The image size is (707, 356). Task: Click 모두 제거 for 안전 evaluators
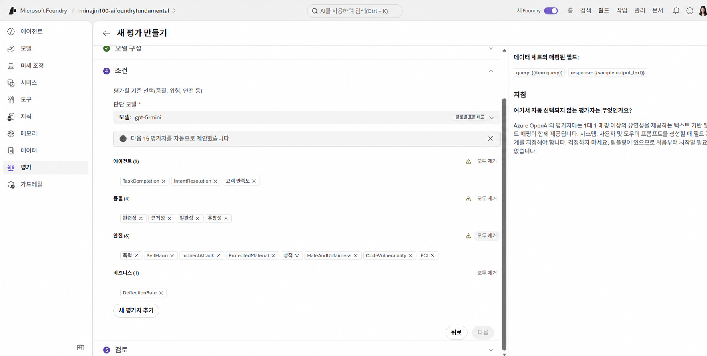pos(487,236)
